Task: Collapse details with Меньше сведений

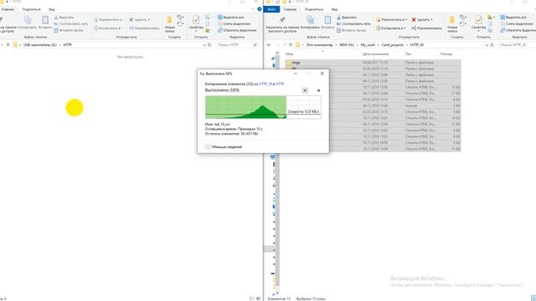Action: (x=224, y=147)
